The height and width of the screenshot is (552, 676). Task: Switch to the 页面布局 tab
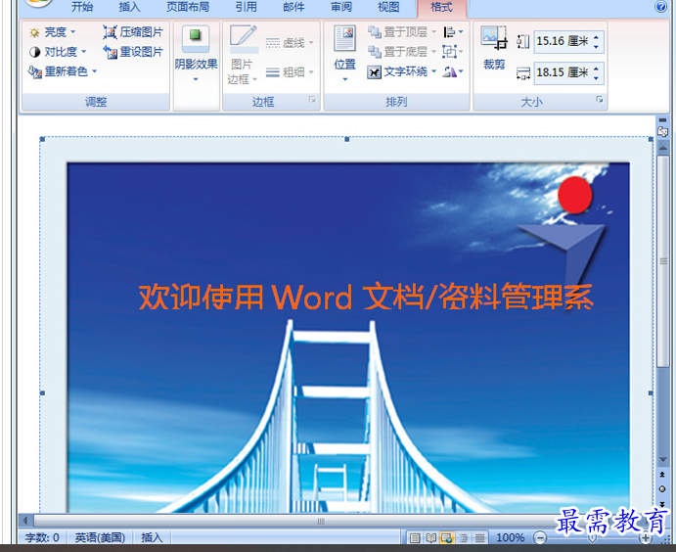pyautogui.click(x=188, y=7)
